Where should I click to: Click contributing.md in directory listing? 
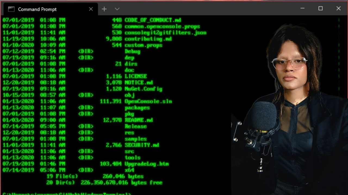coord(148,39)
